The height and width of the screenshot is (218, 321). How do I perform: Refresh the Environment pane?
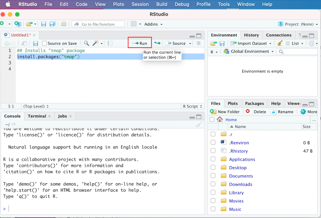tap(311, 43)
